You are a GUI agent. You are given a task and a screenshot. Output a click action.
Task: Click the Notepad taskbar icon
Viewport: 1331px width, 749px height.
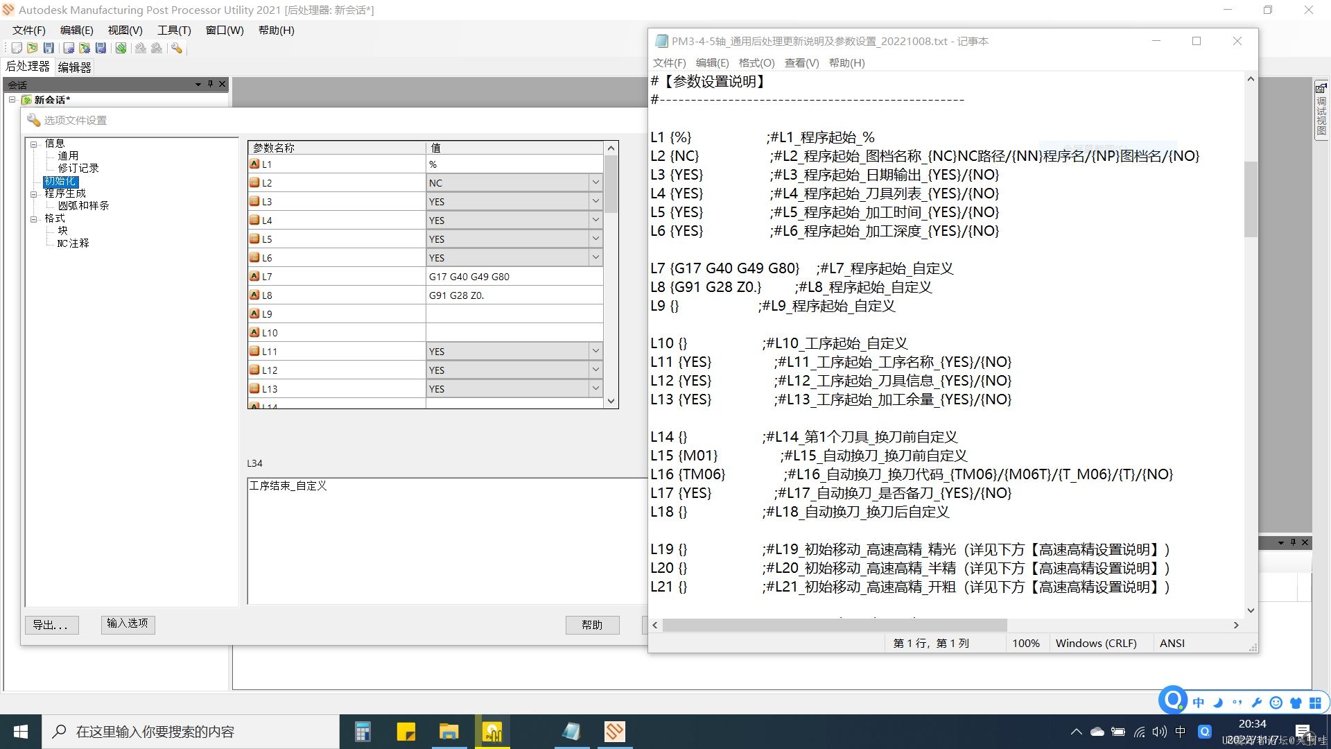[x=571, y=732]
